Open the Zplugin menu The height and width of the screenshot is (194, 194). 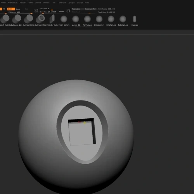click(71, 3)
